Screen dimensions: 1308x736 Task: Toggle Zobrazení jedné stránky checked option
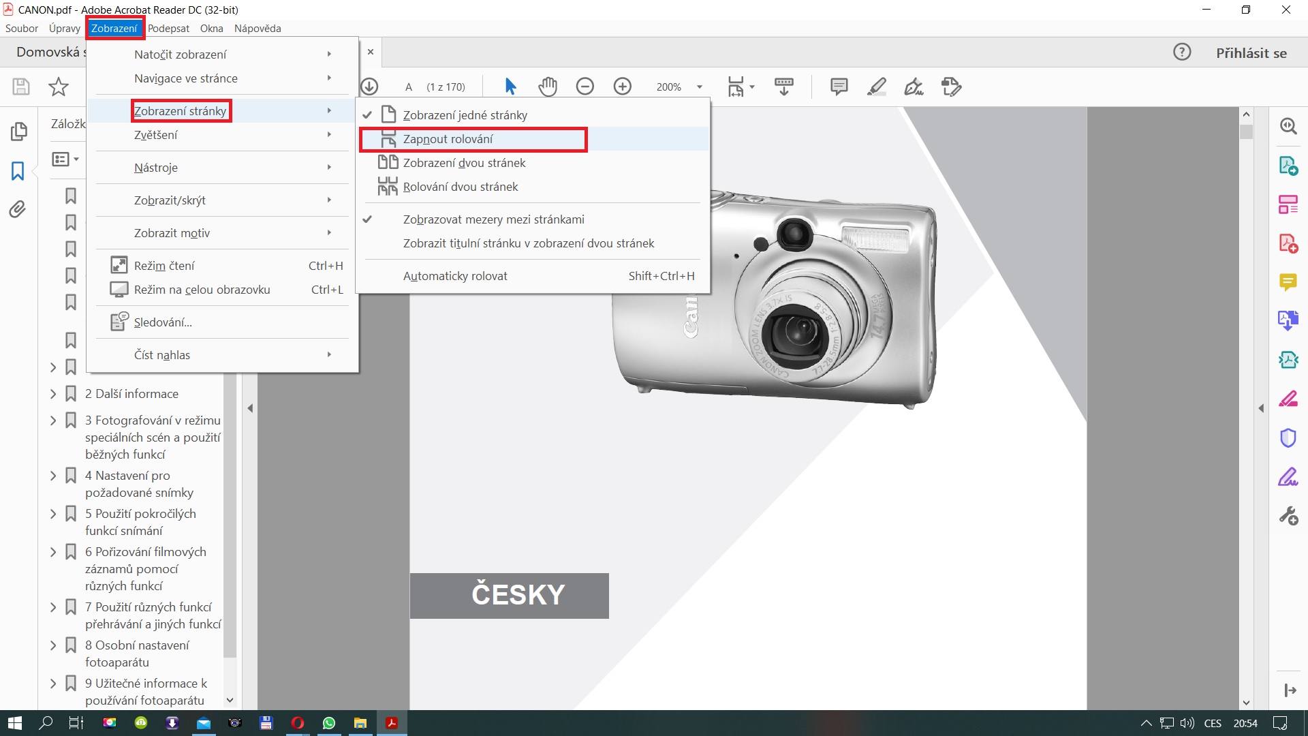tap(465, 115)
